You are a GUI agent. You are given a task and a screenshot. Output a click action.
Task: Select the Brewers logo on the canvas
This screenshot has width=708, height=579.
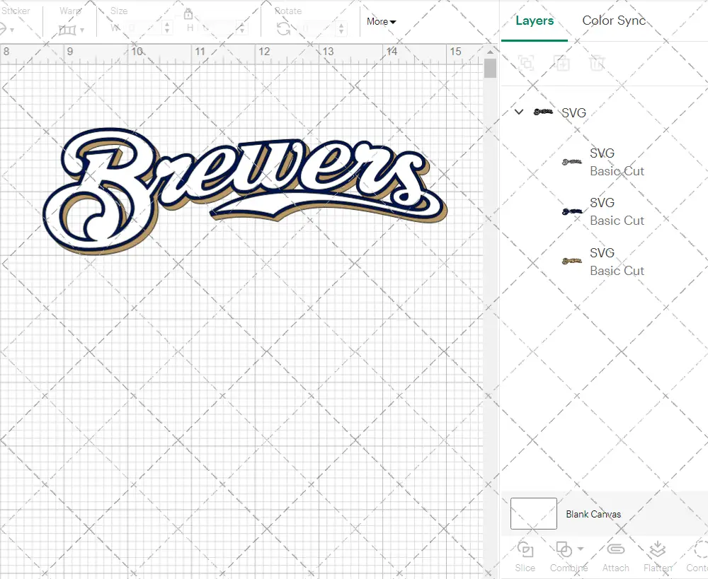click(245, 192)
